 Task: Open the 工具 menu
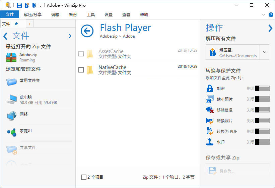click(x=91, y=14)
